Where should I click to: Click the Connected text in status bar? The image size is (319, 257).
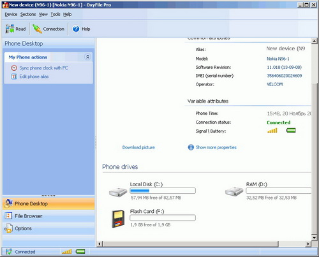[x=25, y=252]
